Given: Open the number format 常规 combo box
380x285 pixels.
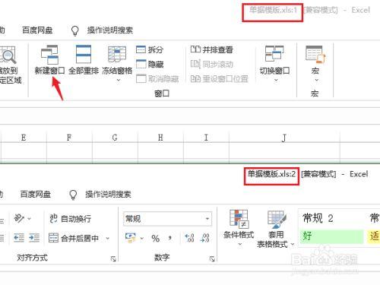Looking at the screenshot, I should pyautogui.click(x=167, y=219).
